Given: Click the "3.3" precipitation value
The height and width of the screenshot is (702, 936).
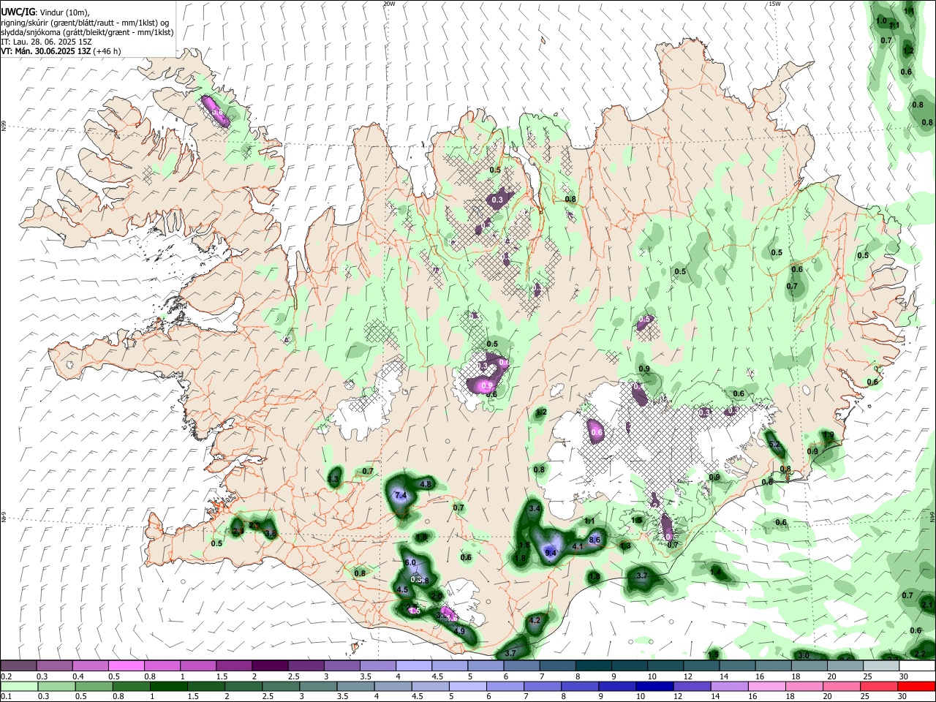Looking at the screenshot, I should point(333,480).
